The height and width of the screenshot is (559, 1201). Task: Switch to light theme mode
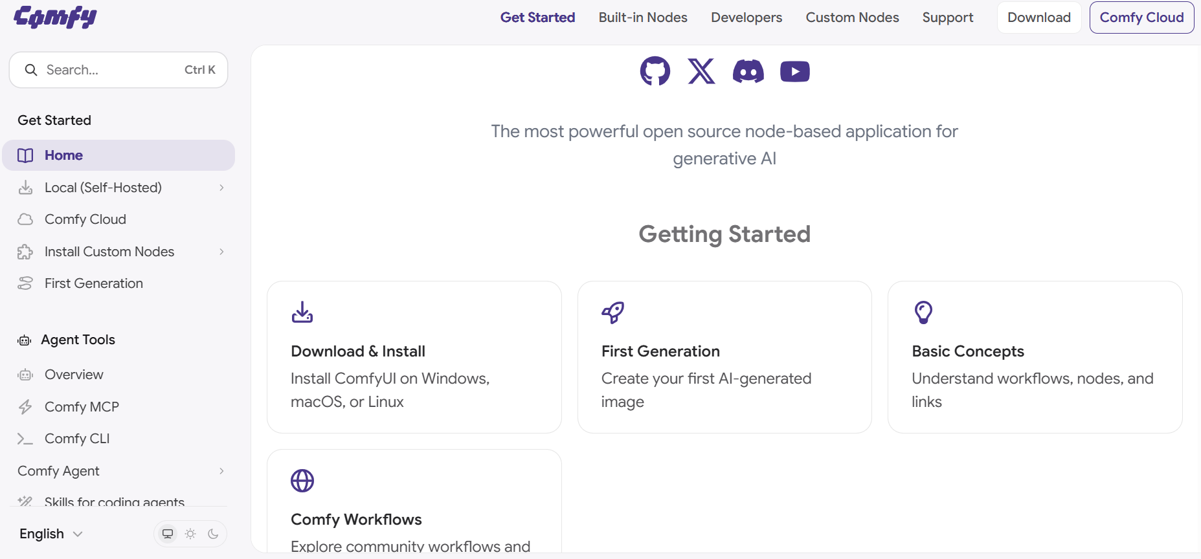click(190, 534)
